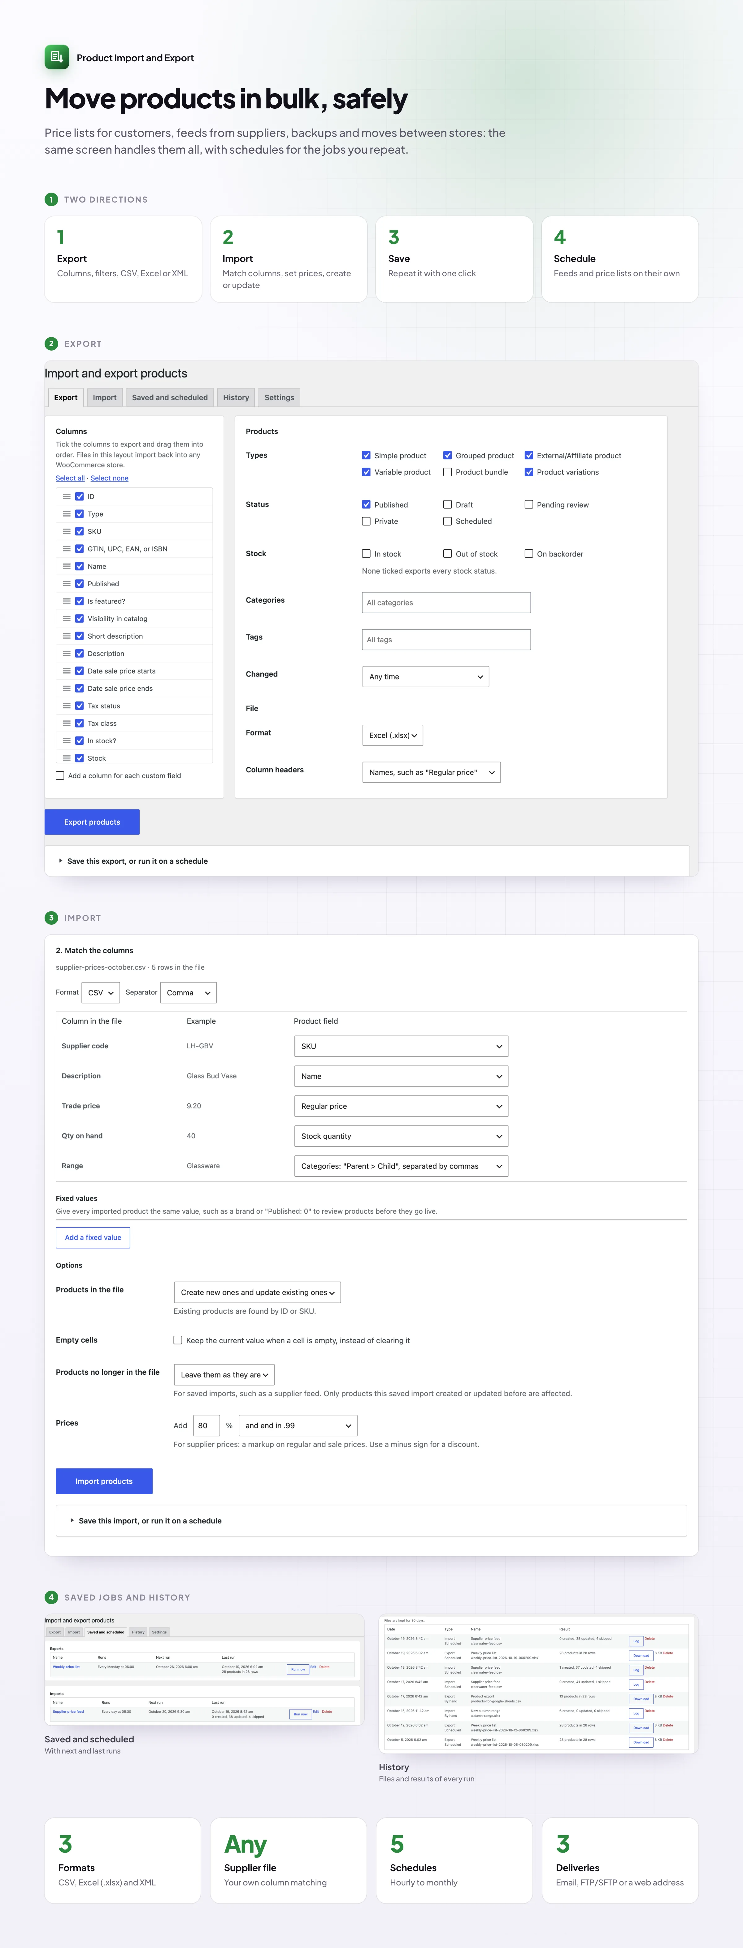Open the 'Leave them as they are' dropdown

(224, 1375)
